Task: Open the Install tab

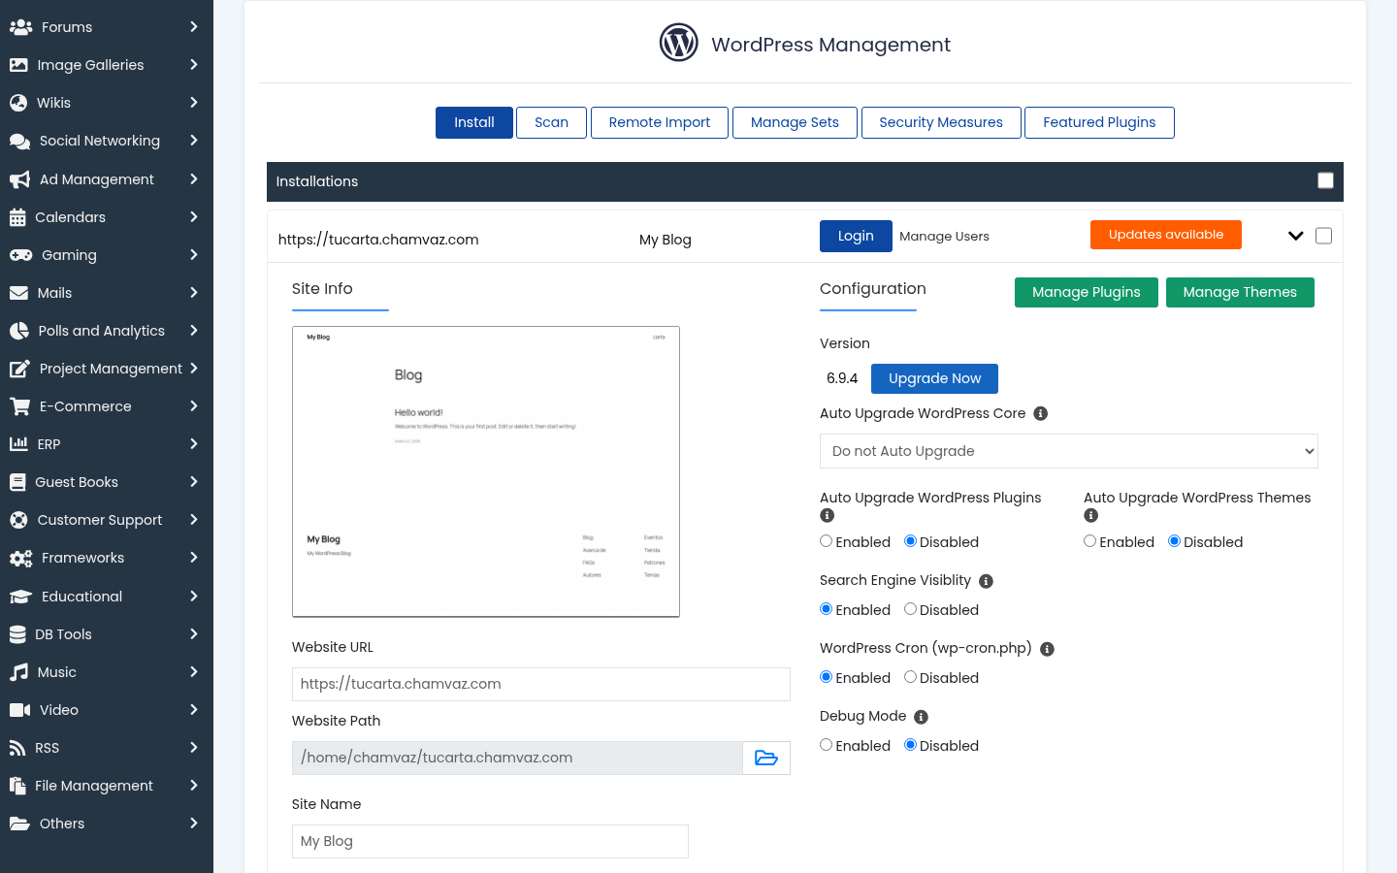Action: click(474, 122)
